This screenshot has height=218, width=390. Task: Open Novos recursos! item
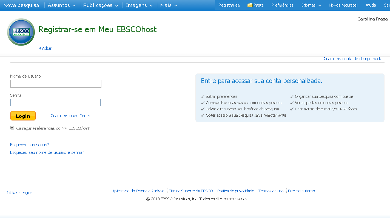[343, 5]
